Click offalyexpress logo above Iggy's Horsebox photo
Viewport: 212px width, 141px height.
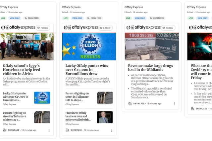tap(18, 27)
